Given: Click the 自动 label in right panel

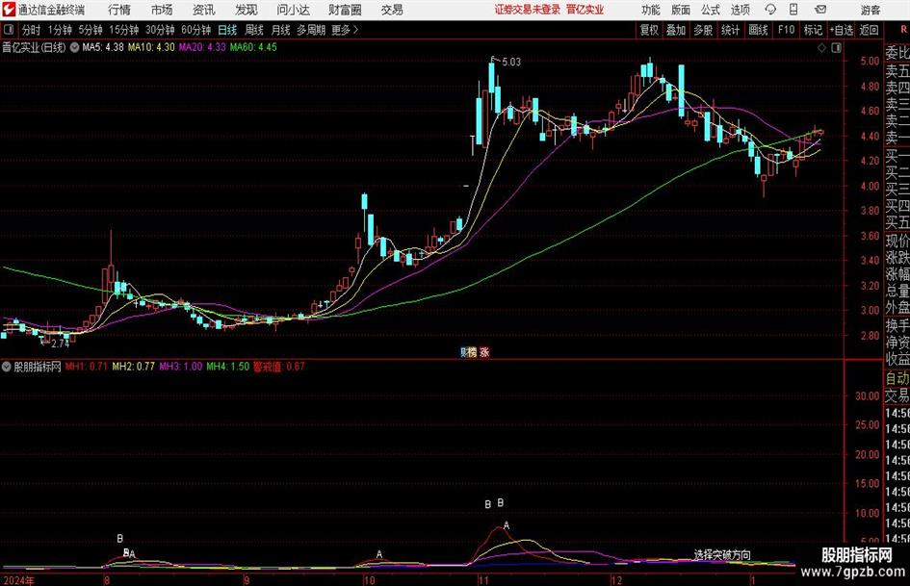Looking at the screenshot, I should 897,378.
